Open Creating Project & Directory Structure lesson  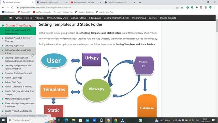[18, 40]
